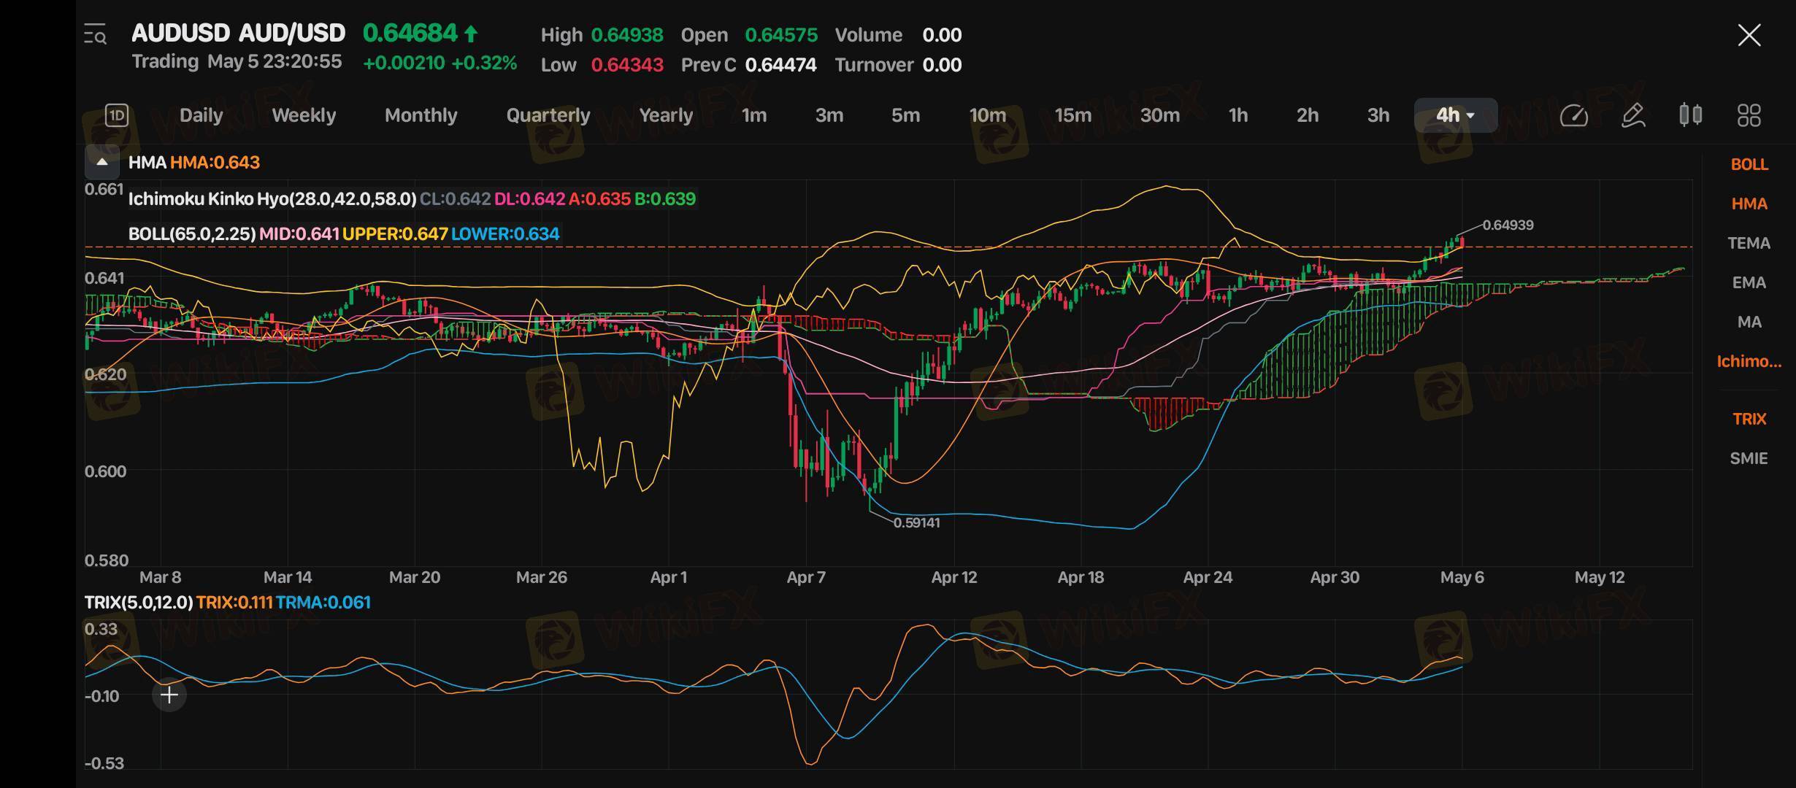Open the symbol search list icon
1796x788 pixels.
[96, 34]
